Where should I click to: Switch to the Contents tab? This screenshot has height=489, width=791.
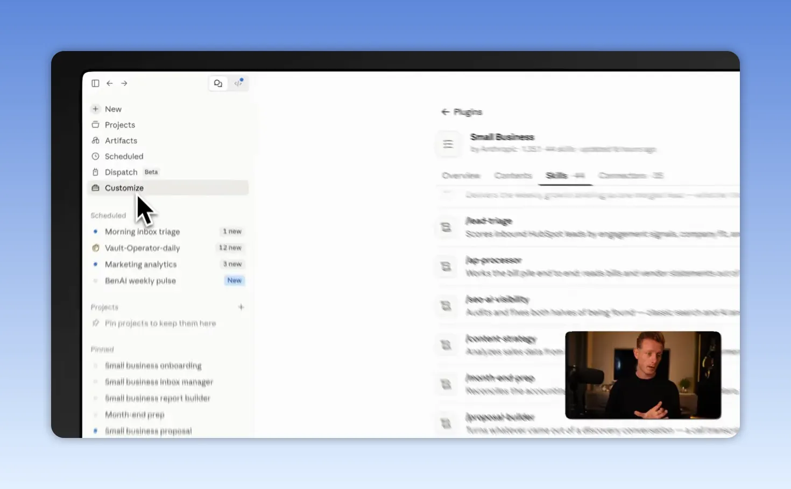point(513,176)
